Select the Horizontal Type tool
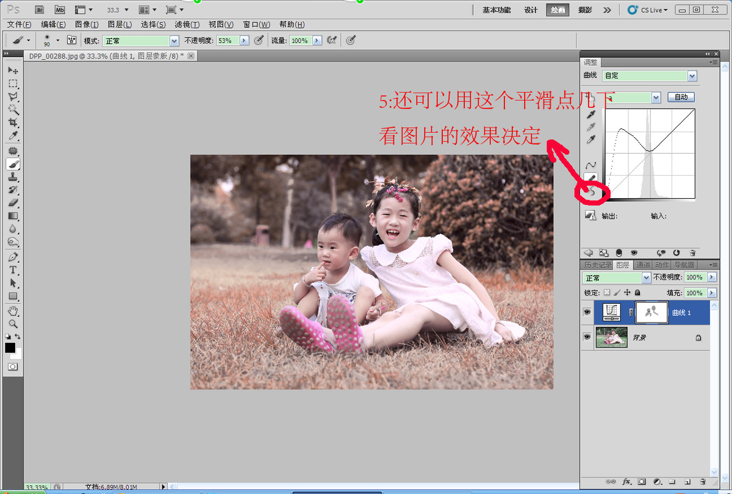This screenshot has width=732, height=494. (13, 270)
